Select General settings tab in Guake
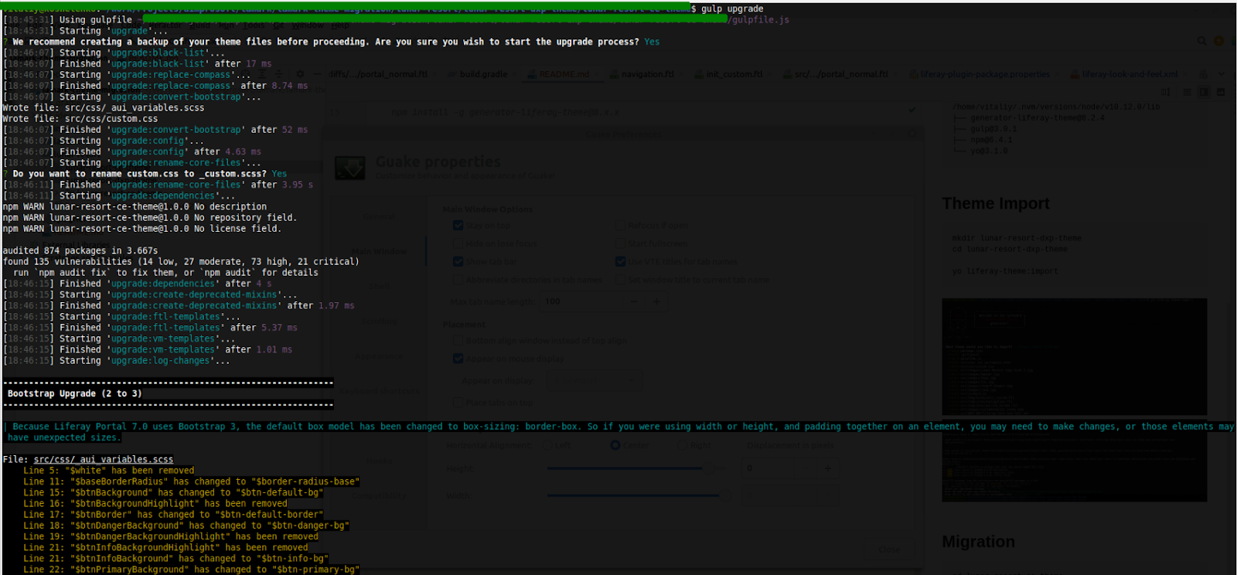 click(379, 216)
